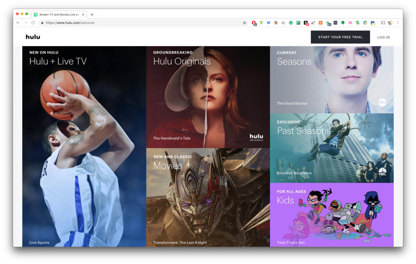The height and width of the screenshot is (264, 416).
Task: Open the green PZ extension icon
Action: (x=298, y=23)
